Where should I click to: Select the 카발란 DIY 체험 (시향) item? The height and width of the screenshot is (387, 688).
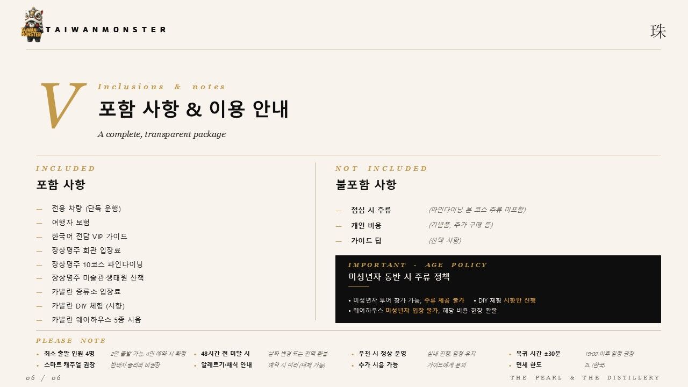[x=88, y=306]
